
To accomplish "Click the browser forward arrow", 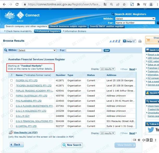I will [x=10, y=4].
